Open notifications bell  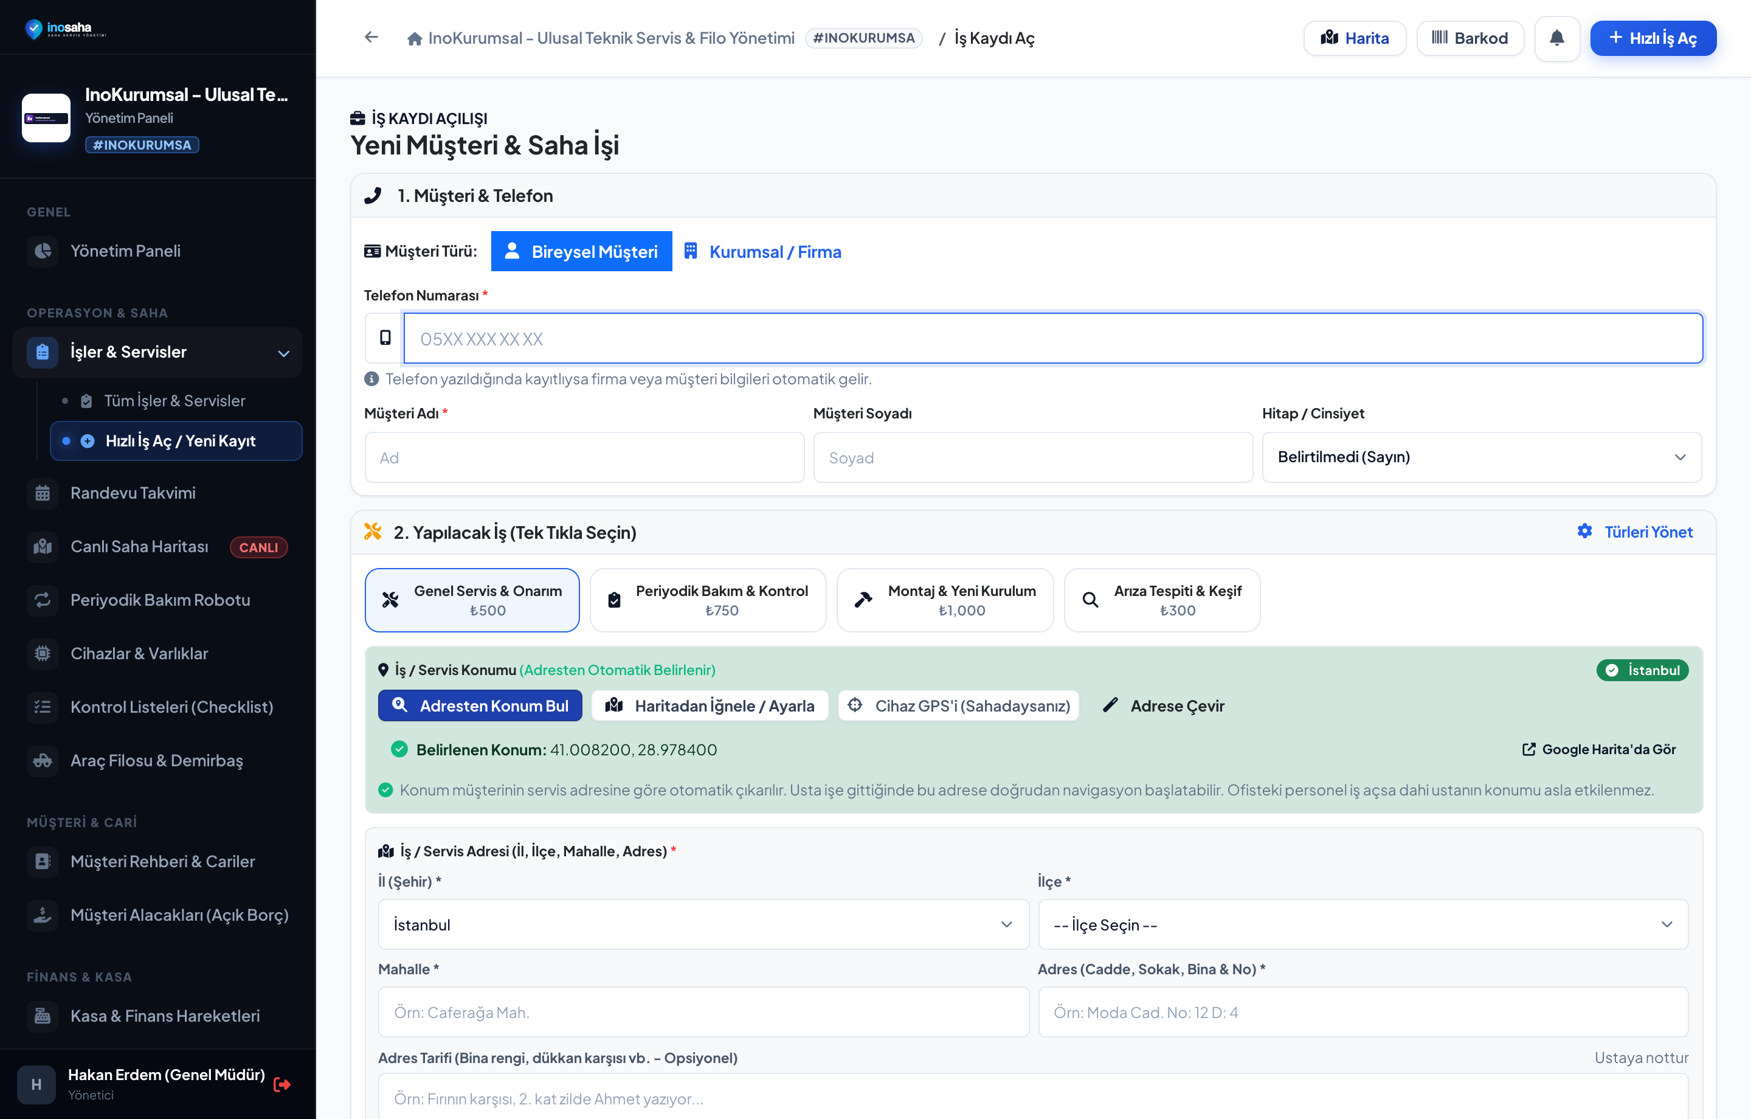click(1556, 38)
